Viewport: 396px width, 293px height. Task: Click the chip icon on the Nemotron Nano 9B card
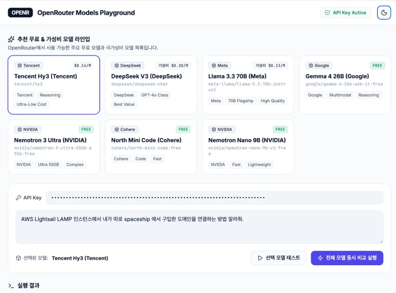tap(214, 129)
